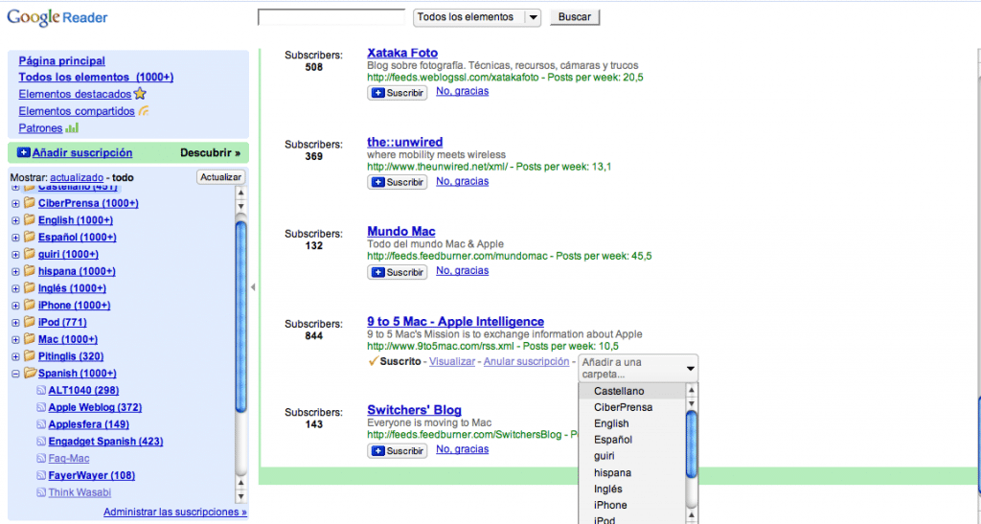
Task: Click the subscription list scroll up arrow
Action: pos(240,193)
